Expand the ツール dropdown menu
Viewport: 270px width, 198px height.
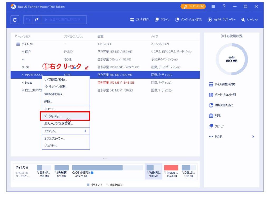249,20
